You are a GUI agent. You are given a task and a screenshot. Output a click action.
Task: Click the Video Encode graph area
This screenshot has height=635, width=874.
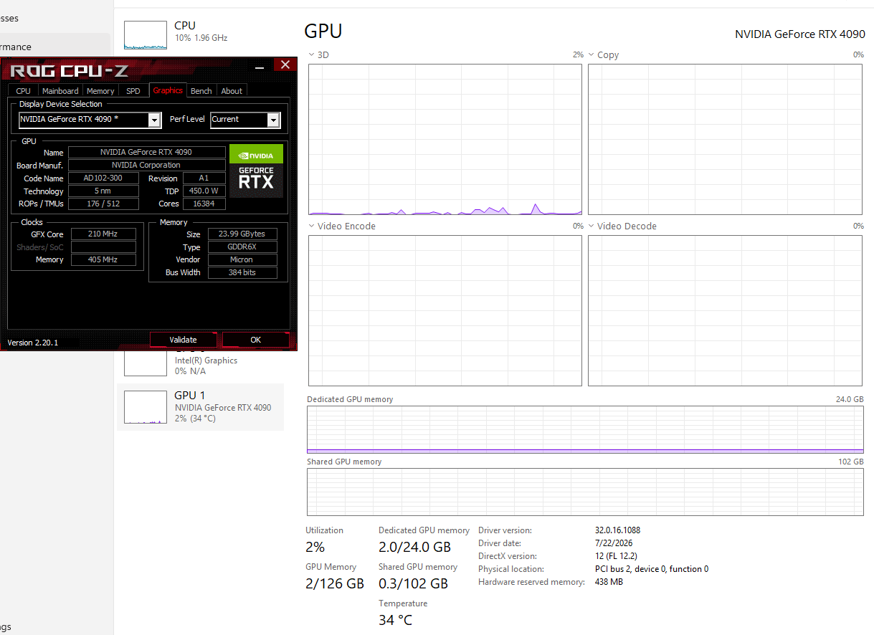pos(445,311)
